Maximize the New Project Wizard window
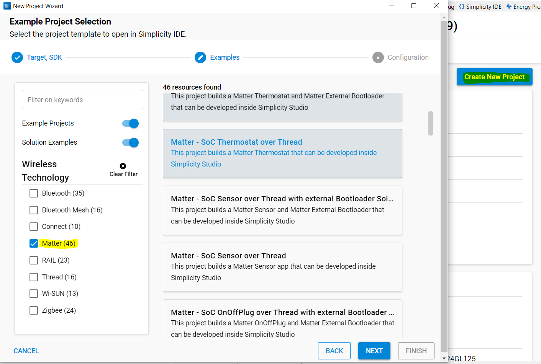The image size is (541, 364). [x=414, y=6]
